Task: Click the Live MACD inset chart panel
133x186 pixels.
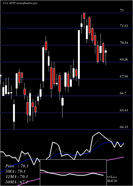Action: pyautogui.click(x=73, y=173)
